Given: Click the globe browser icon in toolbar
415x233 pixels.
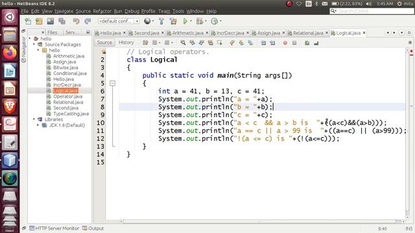Looking at the screenshot, I should [147, 21].
